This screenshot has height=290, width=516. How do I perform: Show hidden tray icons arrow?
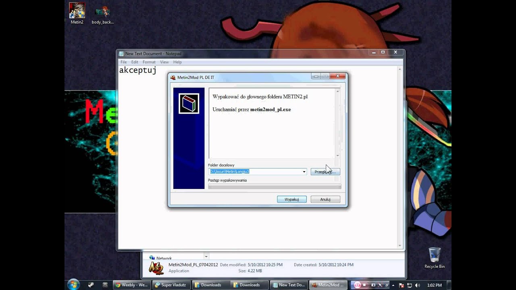pyautogui.click(x=393, y=285)
